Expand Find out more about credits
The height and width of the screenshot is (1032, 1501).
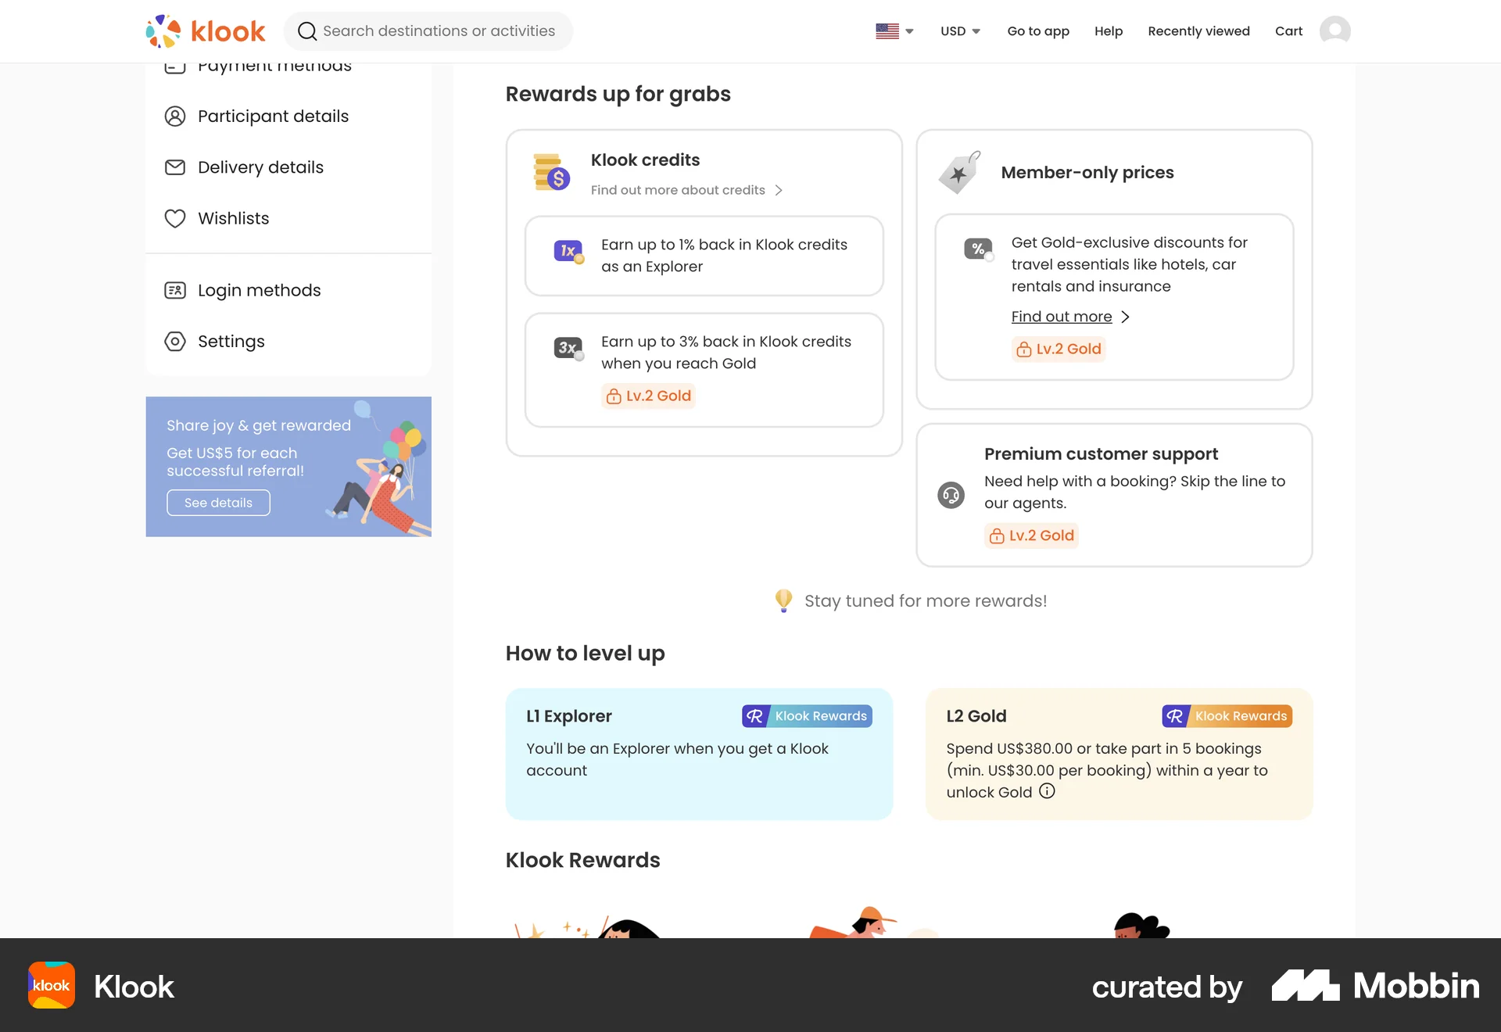[686, 190]
